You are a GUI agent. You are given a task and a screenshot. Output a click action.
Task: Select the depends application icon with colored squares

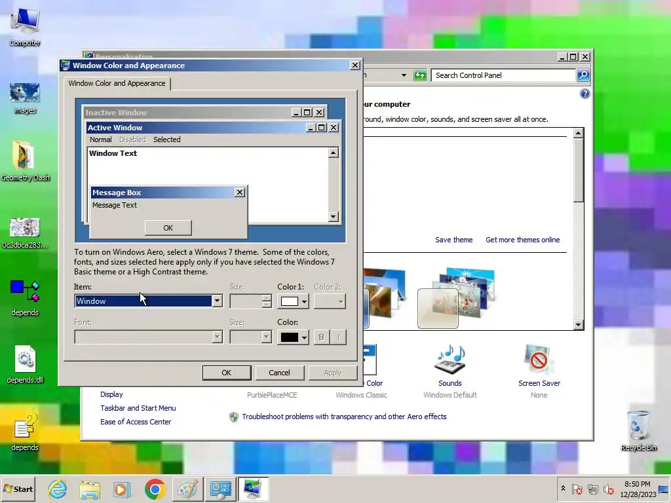point(25,298)
